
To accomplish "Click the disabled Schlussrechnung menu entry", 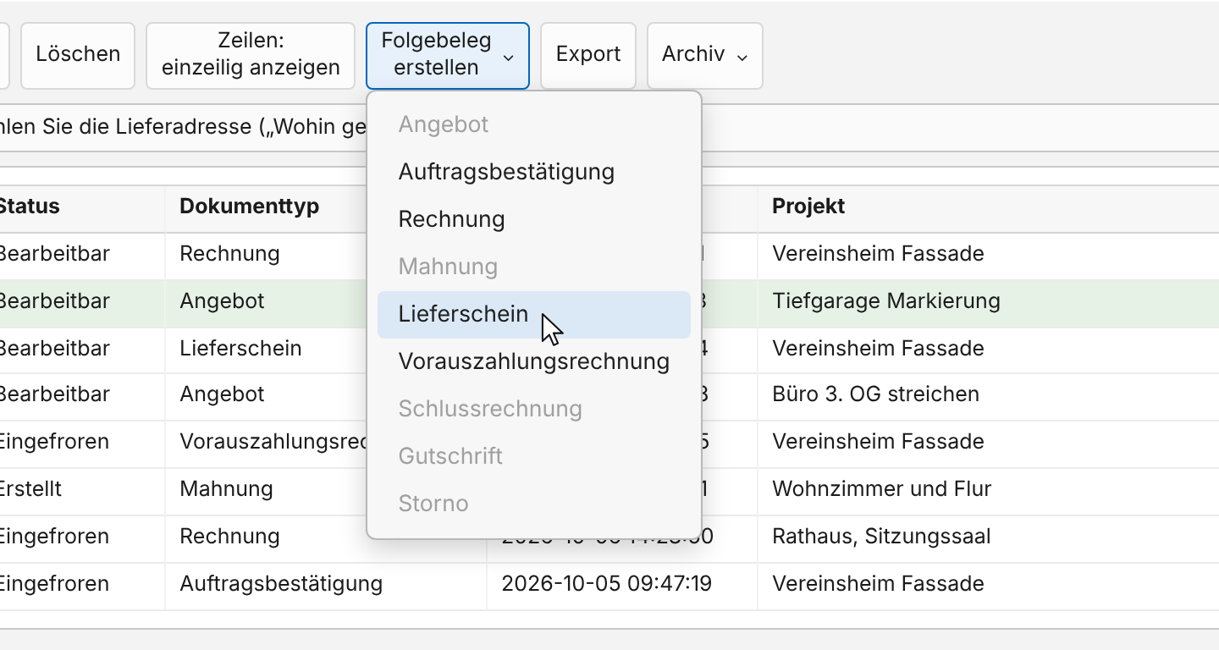I will pyautogui.click(x=534, y=409).
